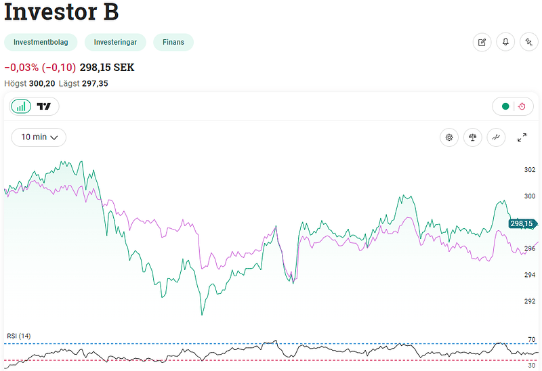Viewport: 542px width, 371px height.
Task: Click the 298,15 current price label on chart
Action: 522,223
